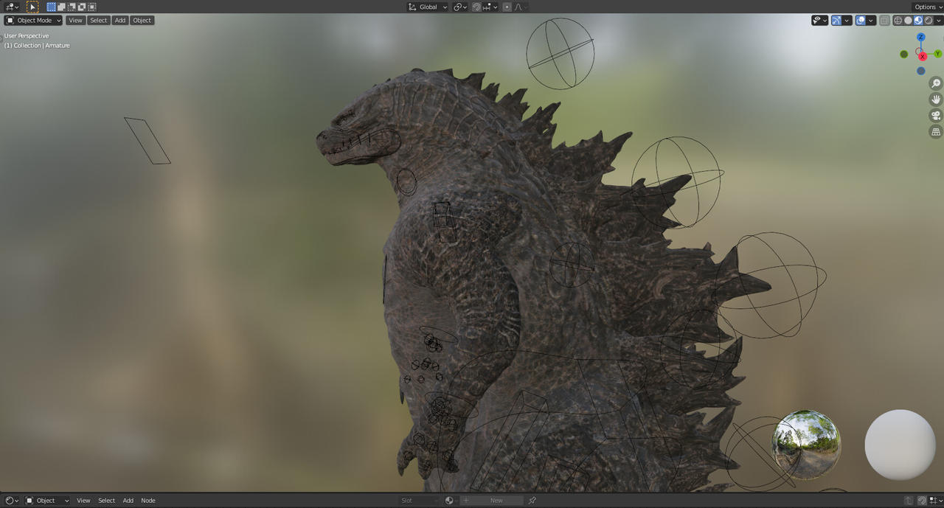Click the negative Z blue dot on gizmo

pyautogui.click(x=921, y=71)
